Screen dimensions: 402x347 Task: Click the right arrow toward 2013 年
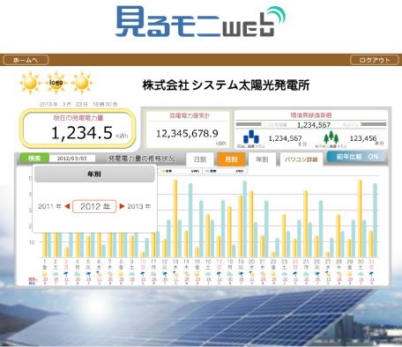pyautogui.click(x=122, y=206)
